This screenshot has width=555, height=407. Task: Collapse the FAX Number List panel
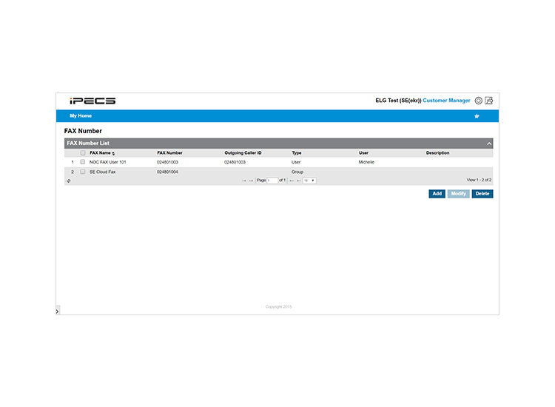coord(489,144)
